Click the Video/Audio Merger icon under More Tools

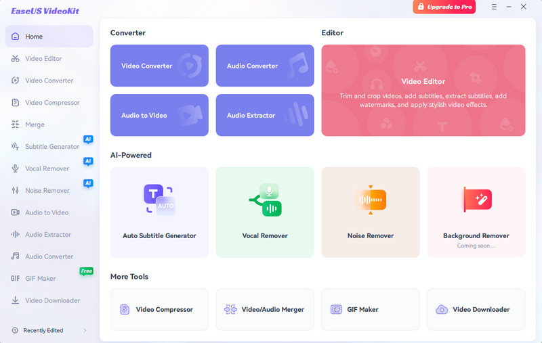230,309
